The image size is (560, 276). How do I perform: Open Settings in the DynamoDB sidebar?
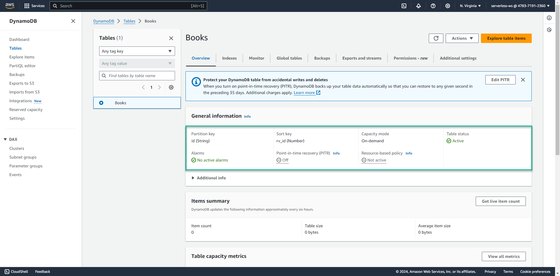point(17,118)
